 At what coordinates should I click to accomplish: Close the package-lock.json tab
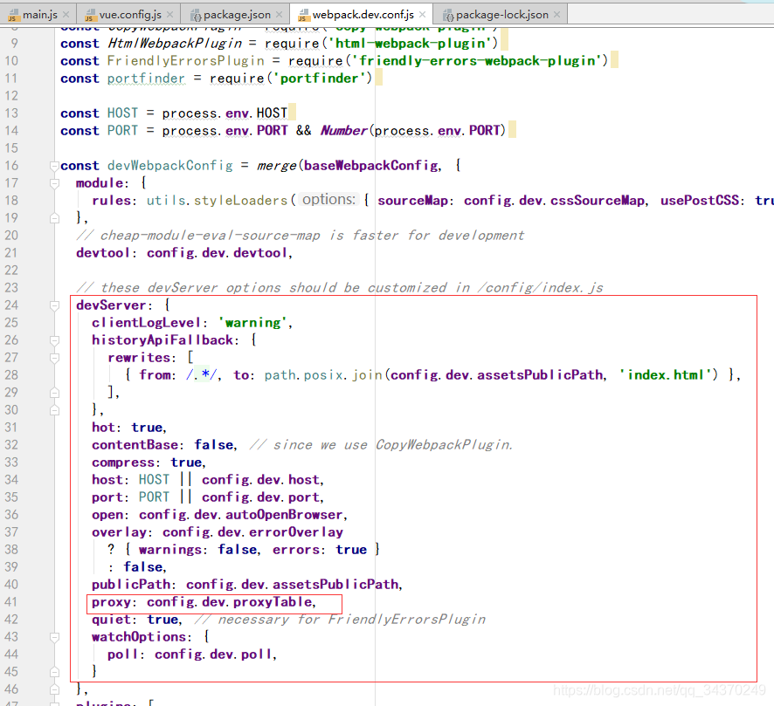tap(556, 15)
